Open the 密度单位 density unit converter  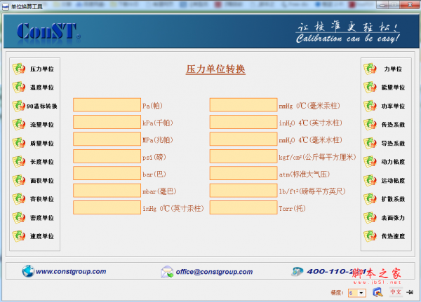pos(33,218)
